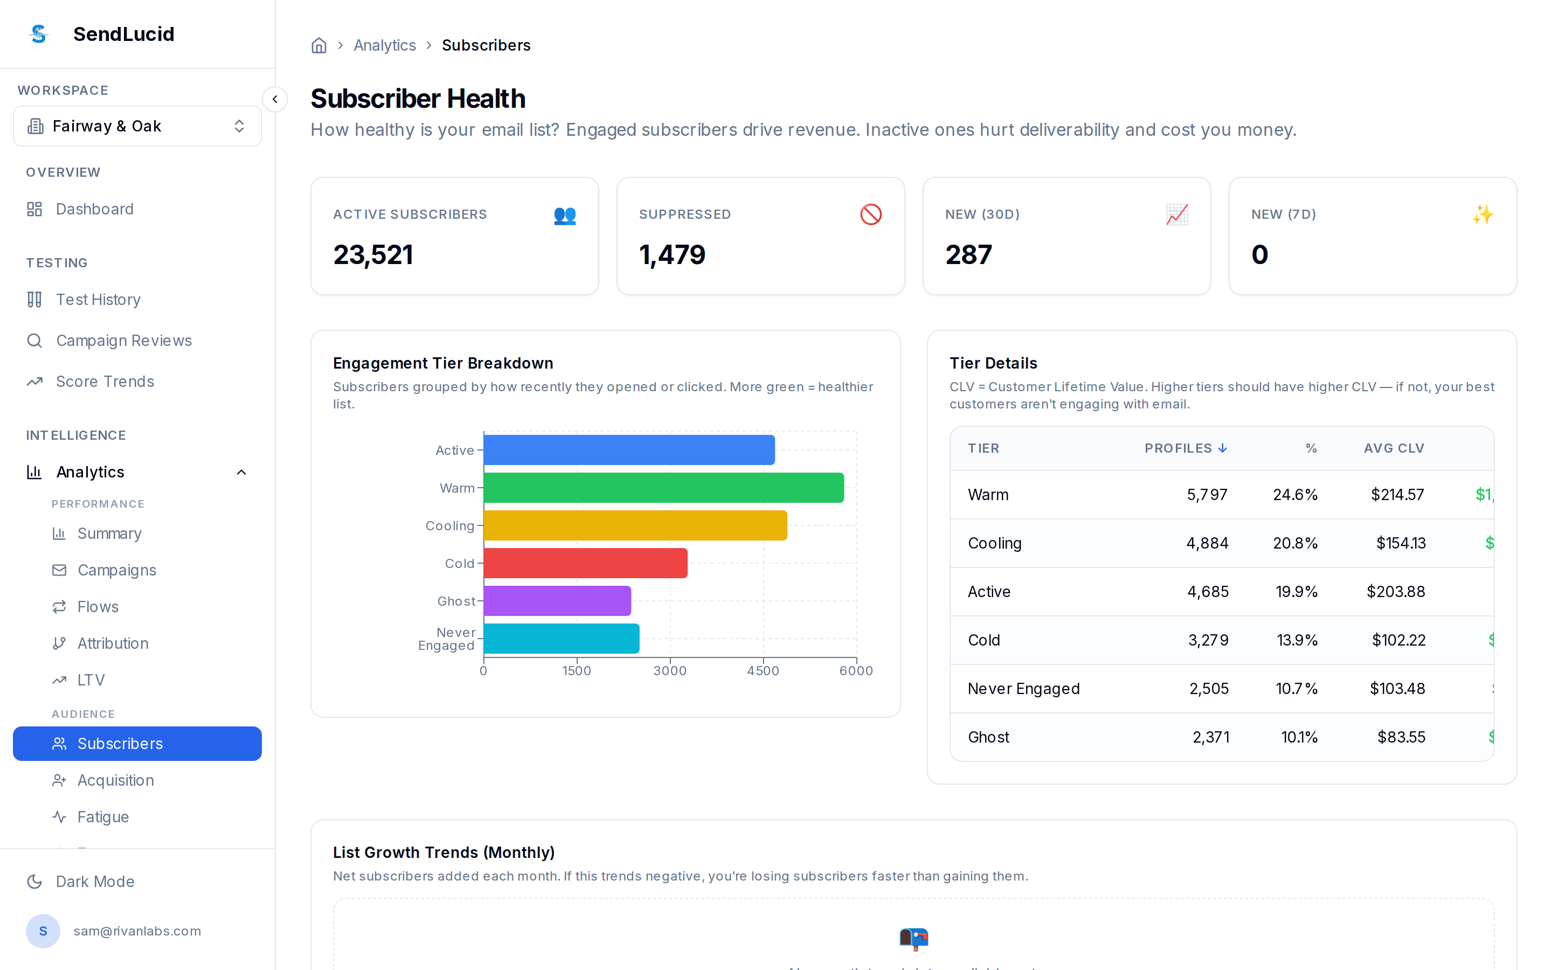Click the home breadcrumb icon
This screenshot has height=970, width=1552.
(318, 46)
